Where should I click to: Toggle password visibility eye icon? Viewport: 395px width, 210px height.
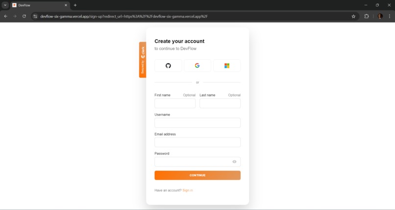coord(234,162)
